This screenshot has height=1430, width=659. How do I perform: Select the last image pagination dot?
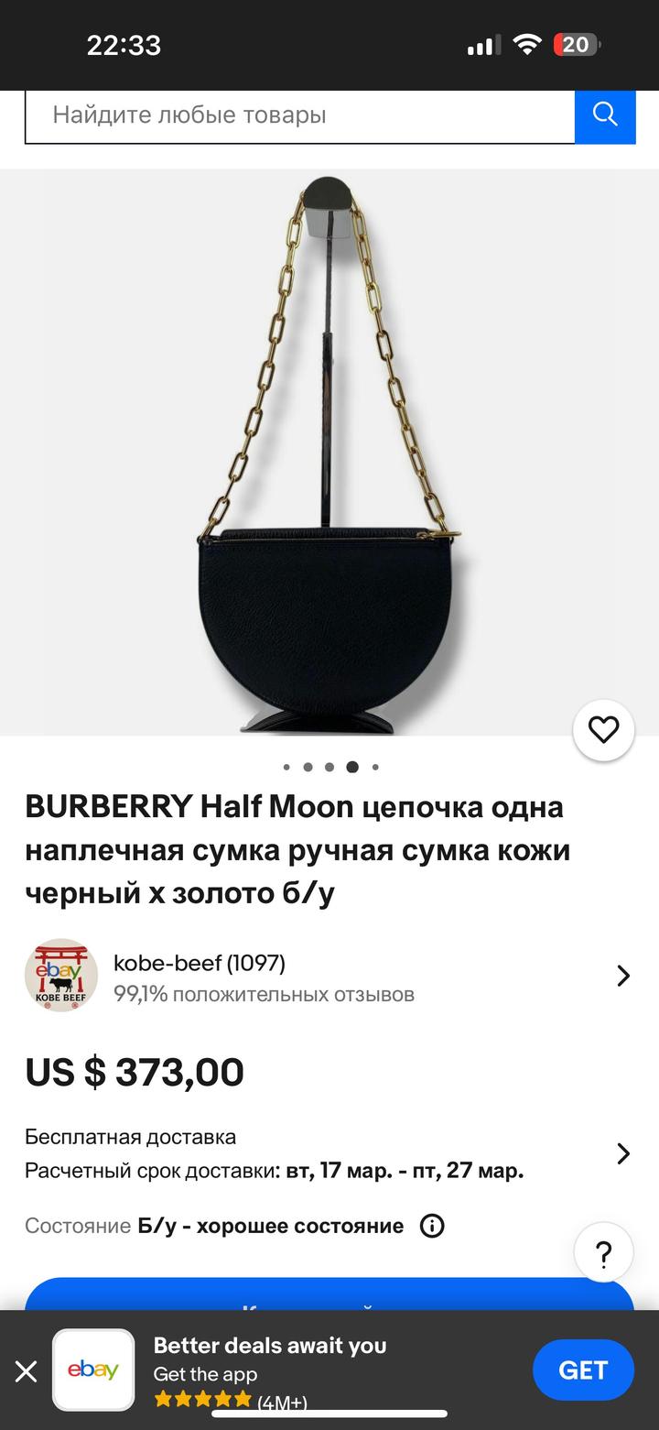click(375, 768)
